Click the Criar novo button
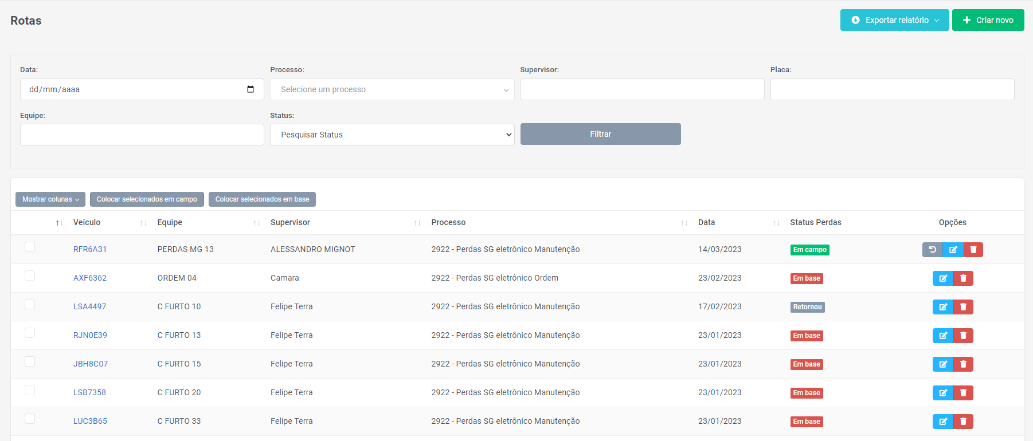Image resolution: width=1033 pixels, height=441 pixels. 988,20
